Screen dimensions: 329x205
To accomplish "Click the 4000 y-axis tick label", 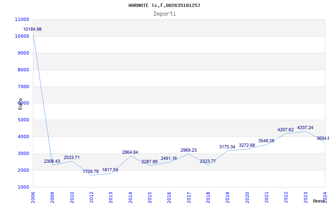I will pos(23,137).
